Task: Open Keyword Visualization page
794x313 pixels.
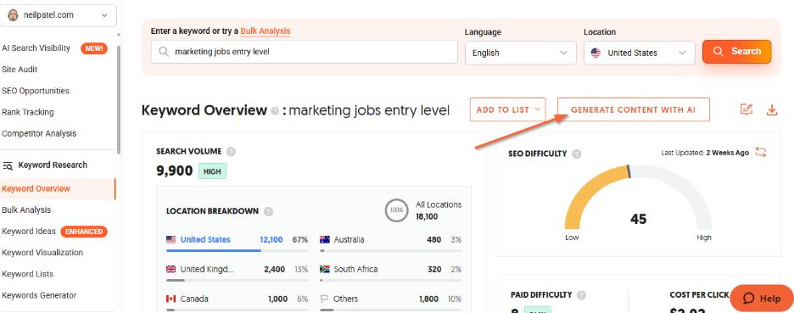Action: tap(42, 252)
